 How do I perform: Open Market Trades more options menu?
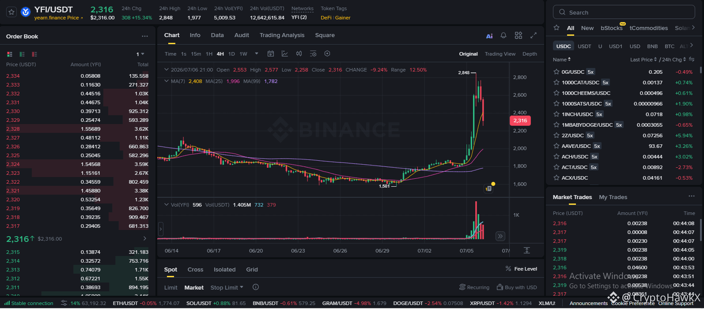pos(691,196)
